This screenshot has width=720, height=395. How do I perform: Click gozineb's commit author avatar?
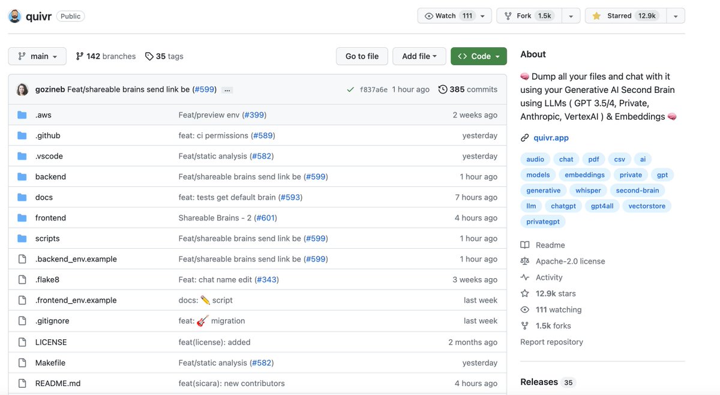pos(22,89)
